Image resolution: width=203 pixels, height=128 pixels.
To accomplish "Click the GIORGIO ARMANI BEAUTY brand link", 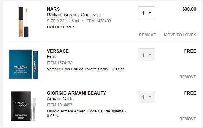I will (x=77, y=93).
